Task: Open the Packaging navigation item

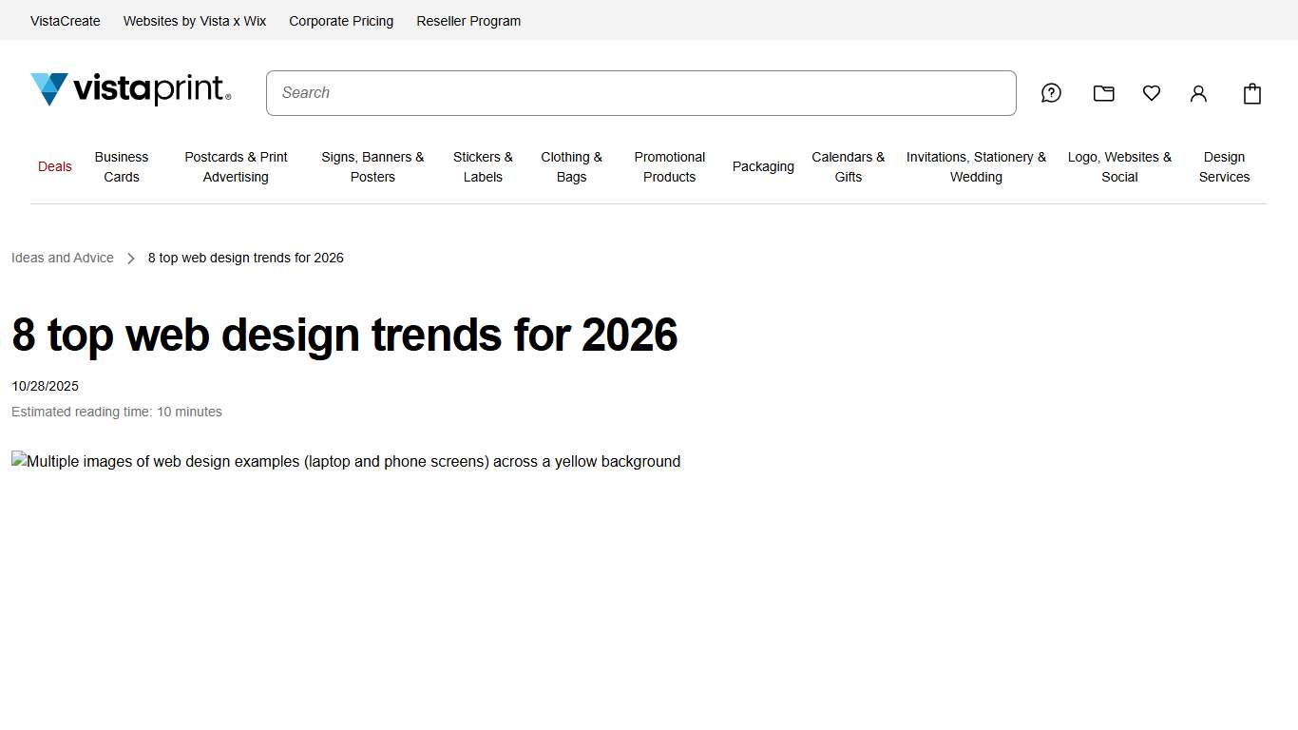Action: pos(763,166)
